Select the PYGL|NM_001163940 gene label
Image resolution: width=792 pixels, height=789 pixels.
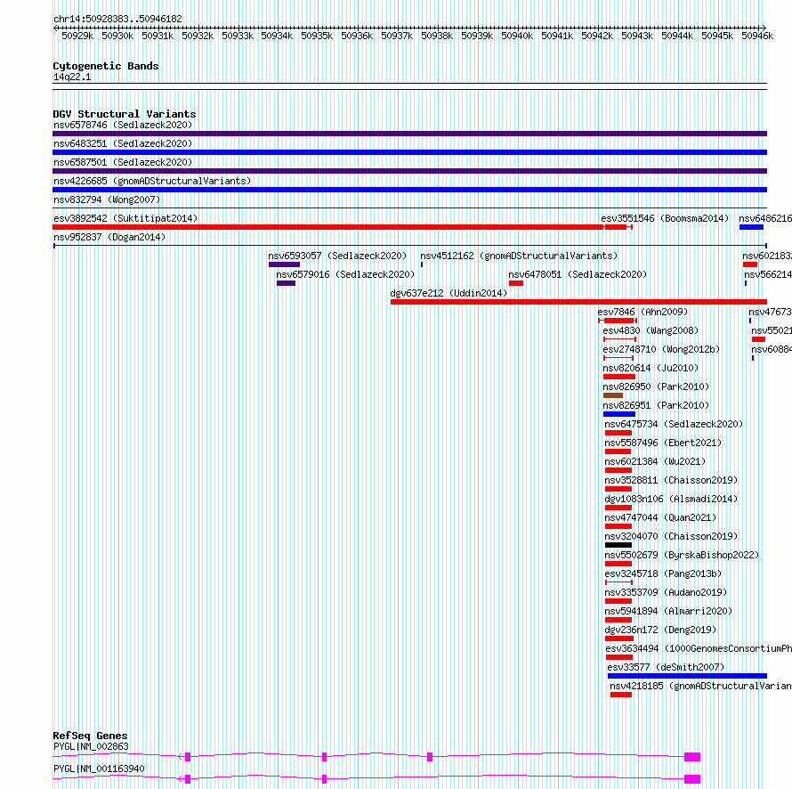coord(99,769)
